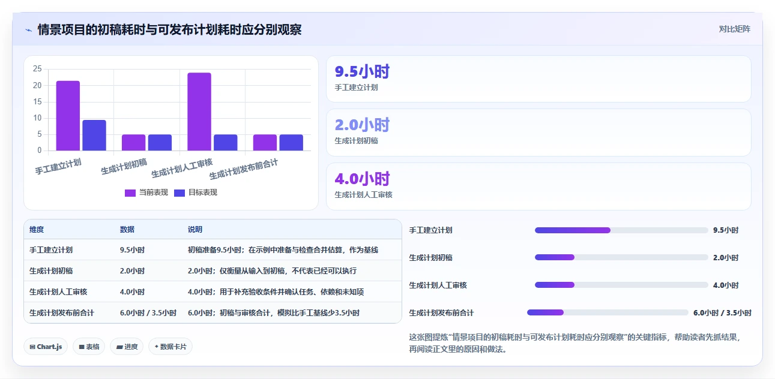
Task: Click 6.0小时 / 3.5小时 value beside progress bar
Action: click(x=722, y=313)
